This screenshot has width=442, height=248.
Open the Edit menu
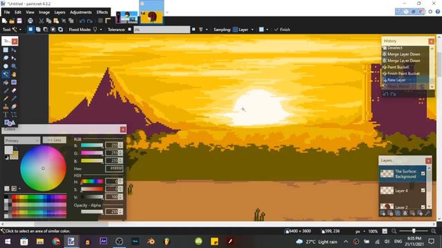click(x=18, y=12)
